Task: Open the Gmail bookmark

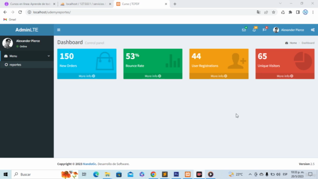Action: [x=10, y=19]
